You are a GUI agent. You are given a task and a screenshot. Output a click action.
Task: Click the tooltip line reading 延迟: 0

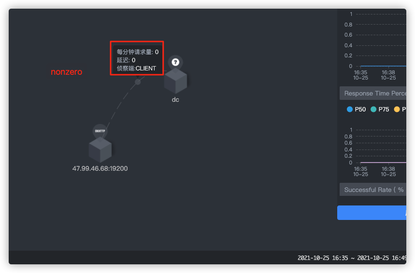point(126,60)
